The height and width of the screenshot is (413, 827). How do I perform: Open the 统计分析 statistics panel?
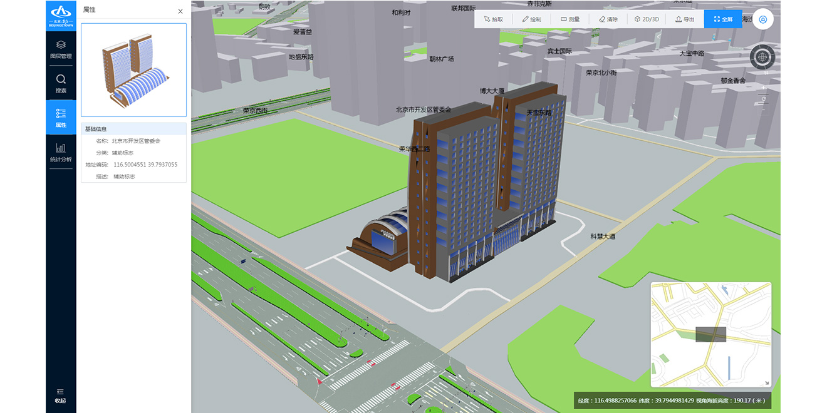pyautogui.click(x=61, y=153)
